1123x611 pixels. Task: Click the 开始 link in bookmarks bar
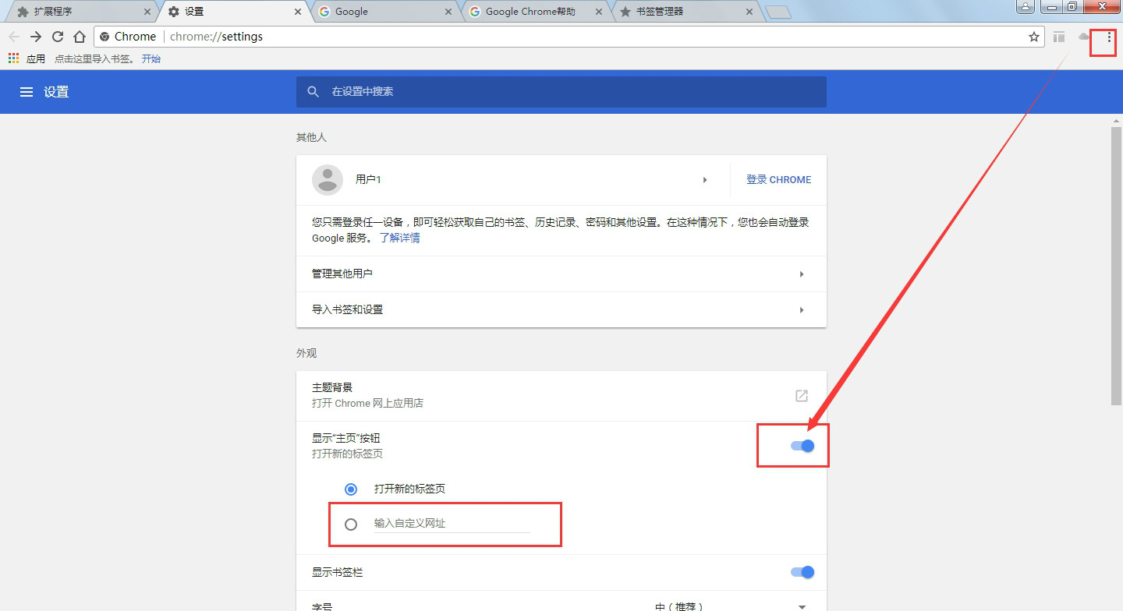151,58
